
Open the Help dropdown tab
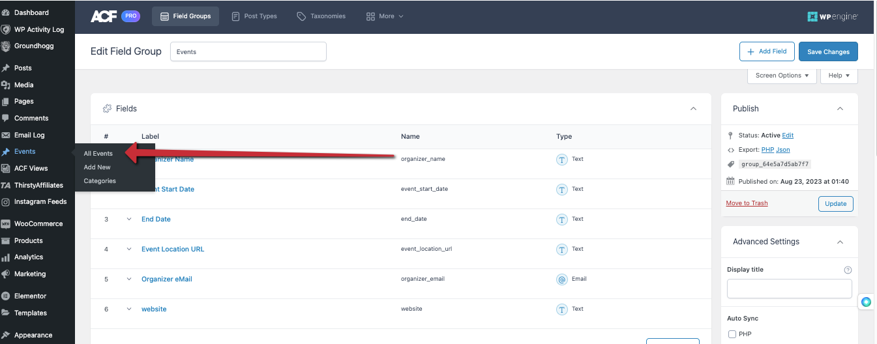839,76
